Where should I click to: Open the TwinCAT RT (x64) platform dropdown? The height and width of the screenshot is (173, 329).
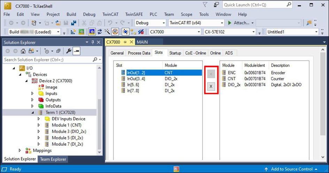click(222, 23)
